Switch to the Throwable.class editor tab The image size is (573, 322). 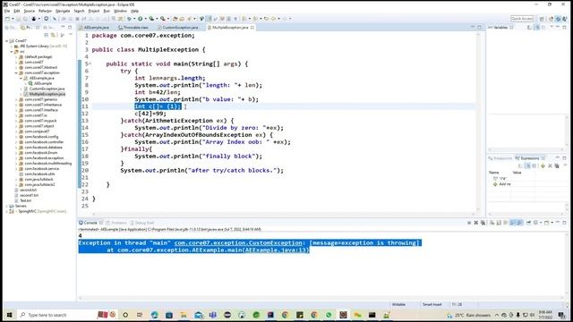[x=133, y=28]
